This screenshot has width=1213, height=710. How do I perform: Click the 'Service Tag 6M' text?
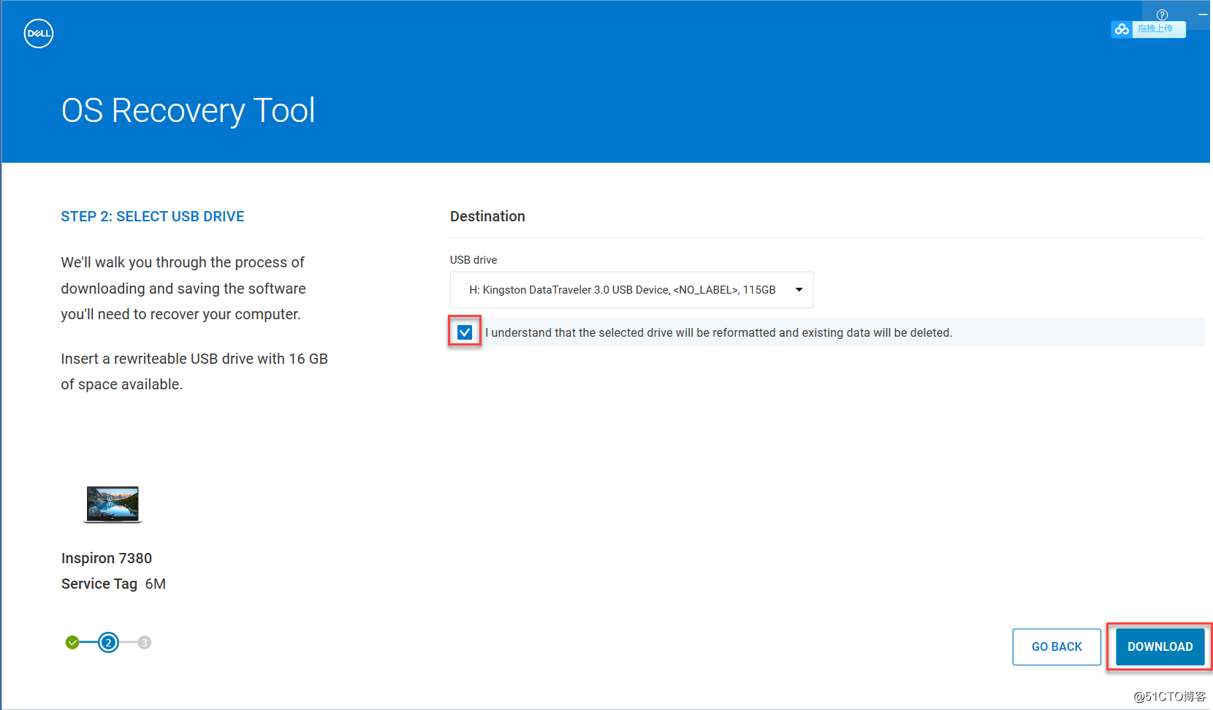coord(113,584)
